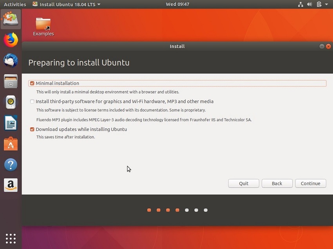Uncheck the Minimal installation checkbox
The height and width of the screenshot is (249, 333).
32,83
